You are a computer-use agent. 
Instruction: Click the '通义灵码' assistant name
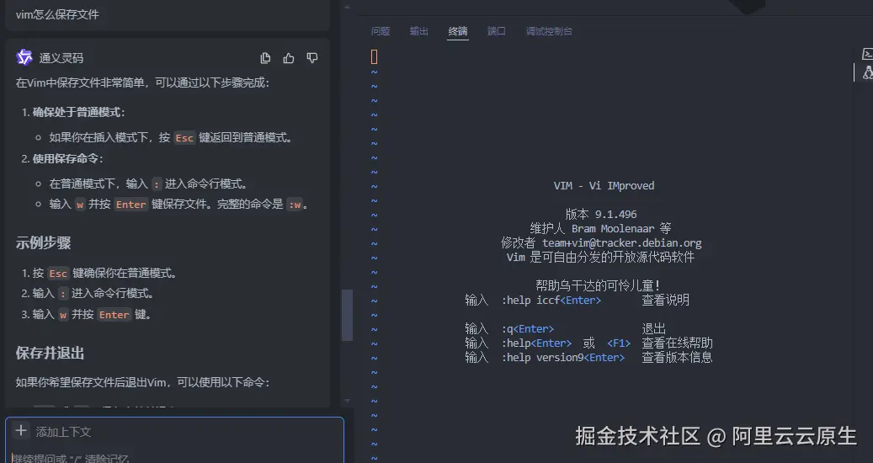click(x=61, y=58)
